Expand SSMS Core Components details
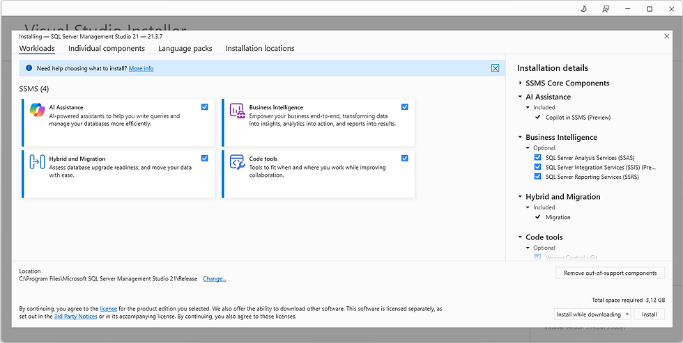Screen dimensions: 683x343 click(x=521, y=83)
